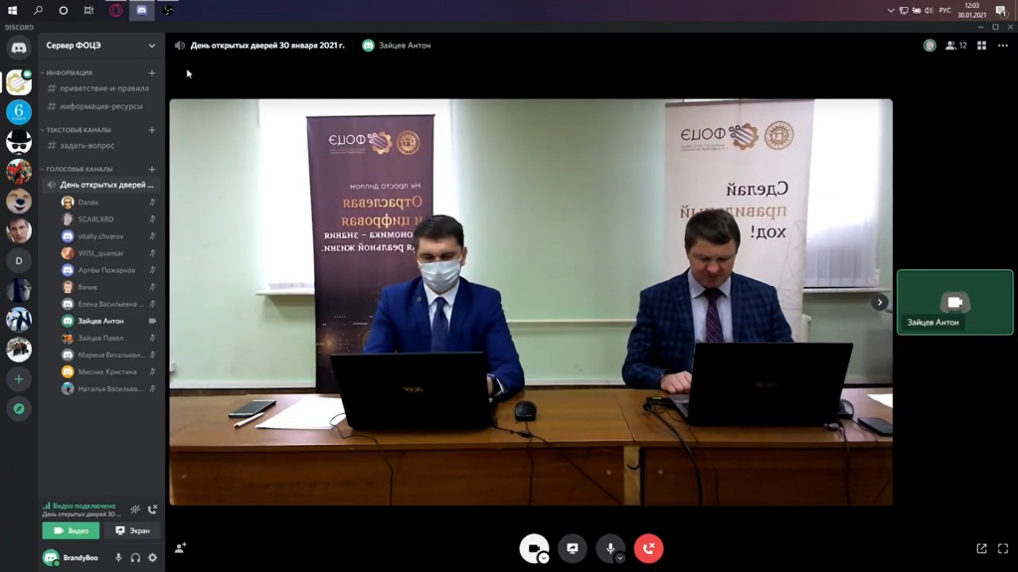Viewport: 1018px width, 572px height.
Task: Click arrow to collapse participants strip
Action: [x=880, y=302]
